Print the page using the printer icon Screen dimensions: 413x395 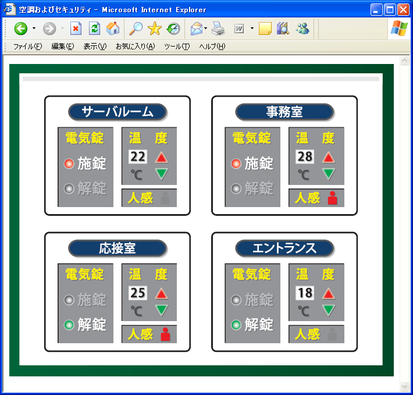(x=218, y=29)
